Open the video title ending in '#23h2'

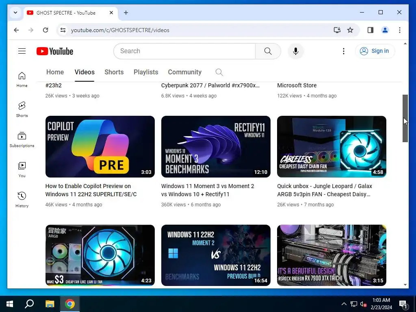(x=53, y=85)
